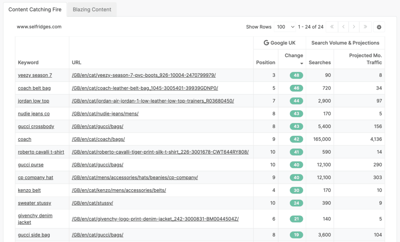Open the table settings gear icon
The image size is (400, 242).
click(x=379, y=27)
